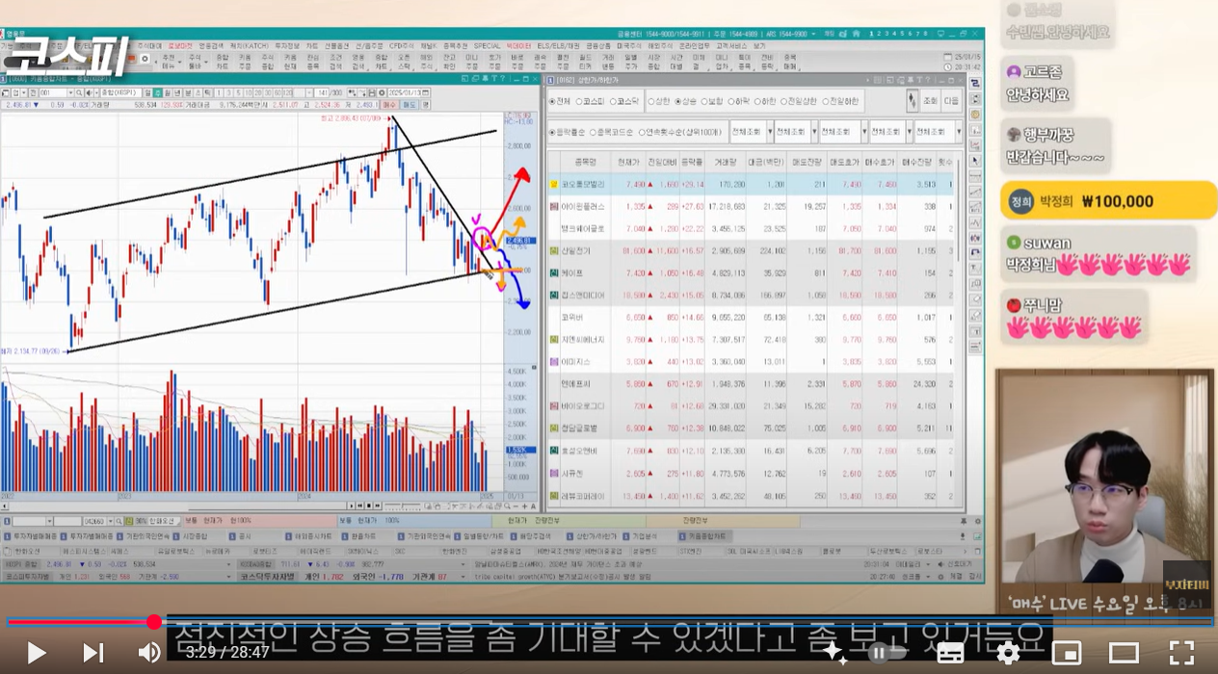Click the 매수 buy button on chart
The image size is (1218, 674).
(389, 104)
